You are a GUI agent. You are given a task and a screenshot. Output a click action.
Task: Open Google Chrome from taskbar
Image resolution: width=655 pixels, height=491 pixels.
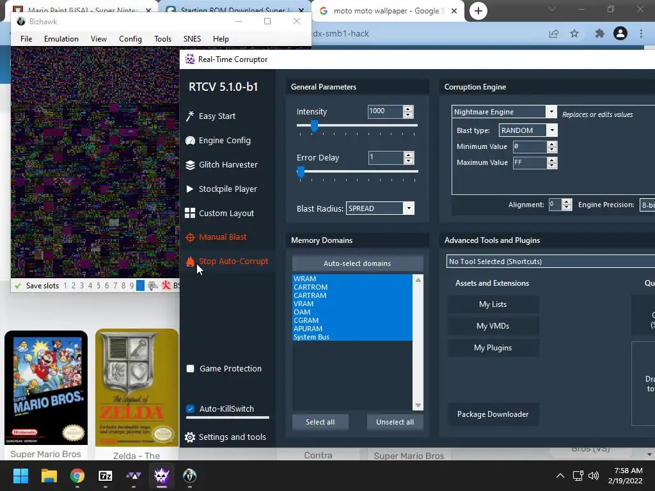77,476
